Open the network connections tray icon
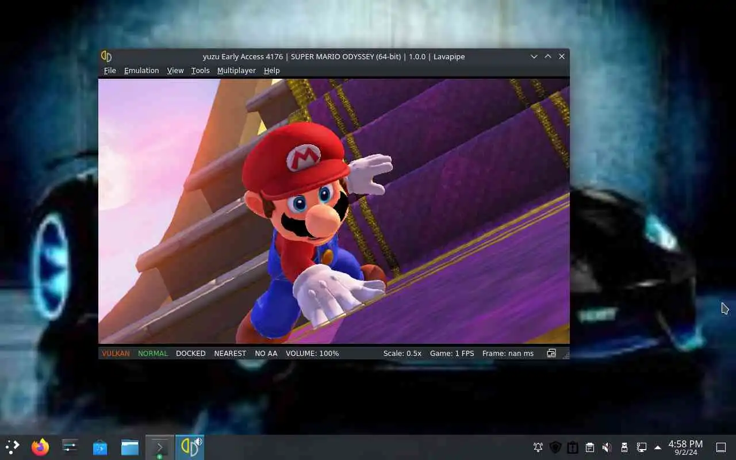 [x=642, y=447]
